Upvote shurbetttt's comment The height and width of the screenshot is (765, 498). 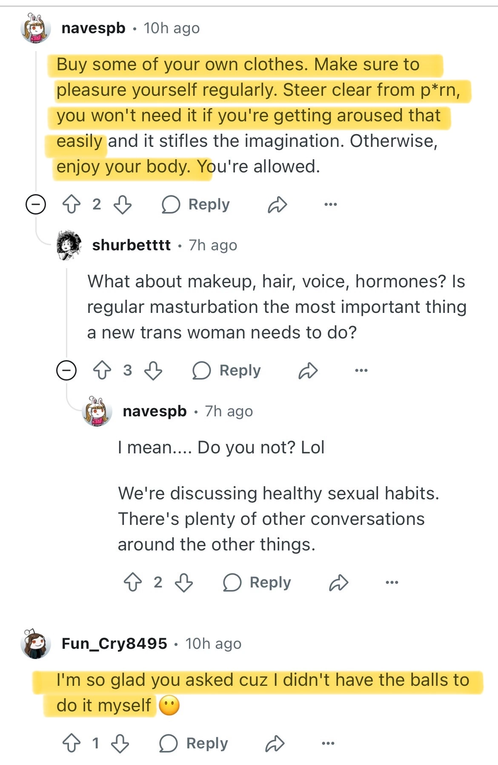102,370
